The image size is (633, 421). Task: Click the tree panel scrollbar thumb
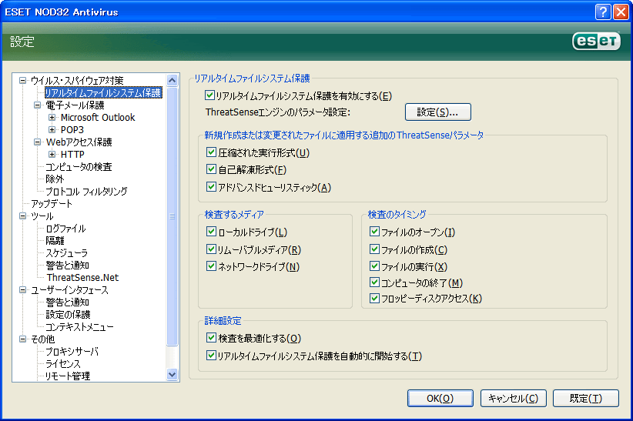point(172,216)
